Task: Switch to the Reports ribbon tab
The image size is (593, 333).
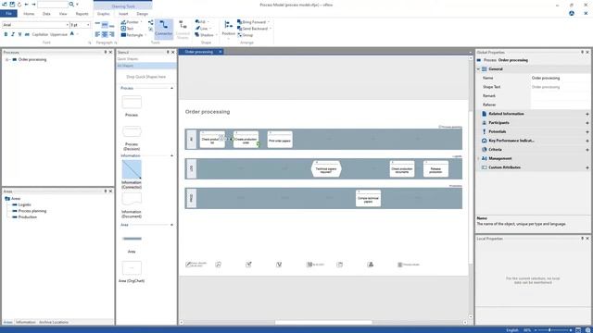Action: coord(82,14)
